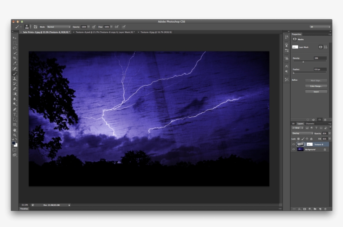This screenshot has width=343, height=227.
Task: Hide the Texture-8 layer
Action: (x=294, y=144)
